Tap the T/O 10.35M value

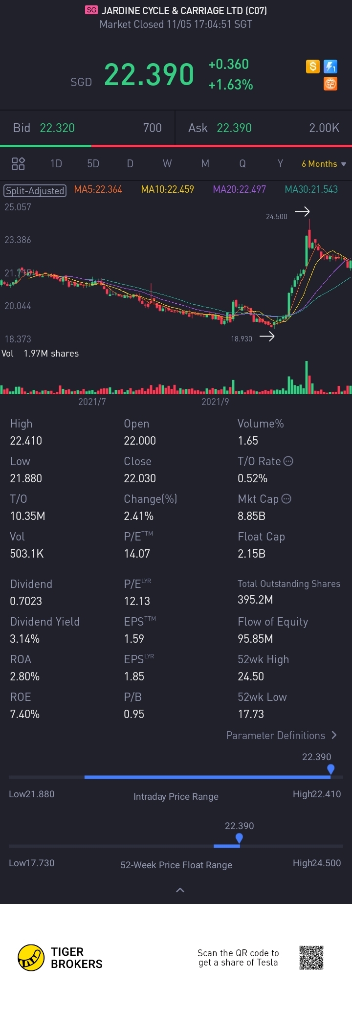[x=27, y=516]
